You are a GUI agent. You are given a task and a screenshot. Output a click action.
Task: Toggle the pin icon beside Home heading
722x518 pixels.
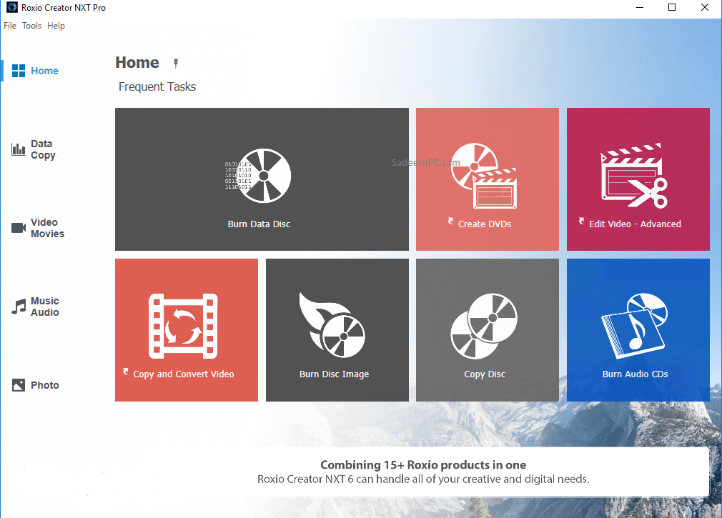click(x=176, y=64)
